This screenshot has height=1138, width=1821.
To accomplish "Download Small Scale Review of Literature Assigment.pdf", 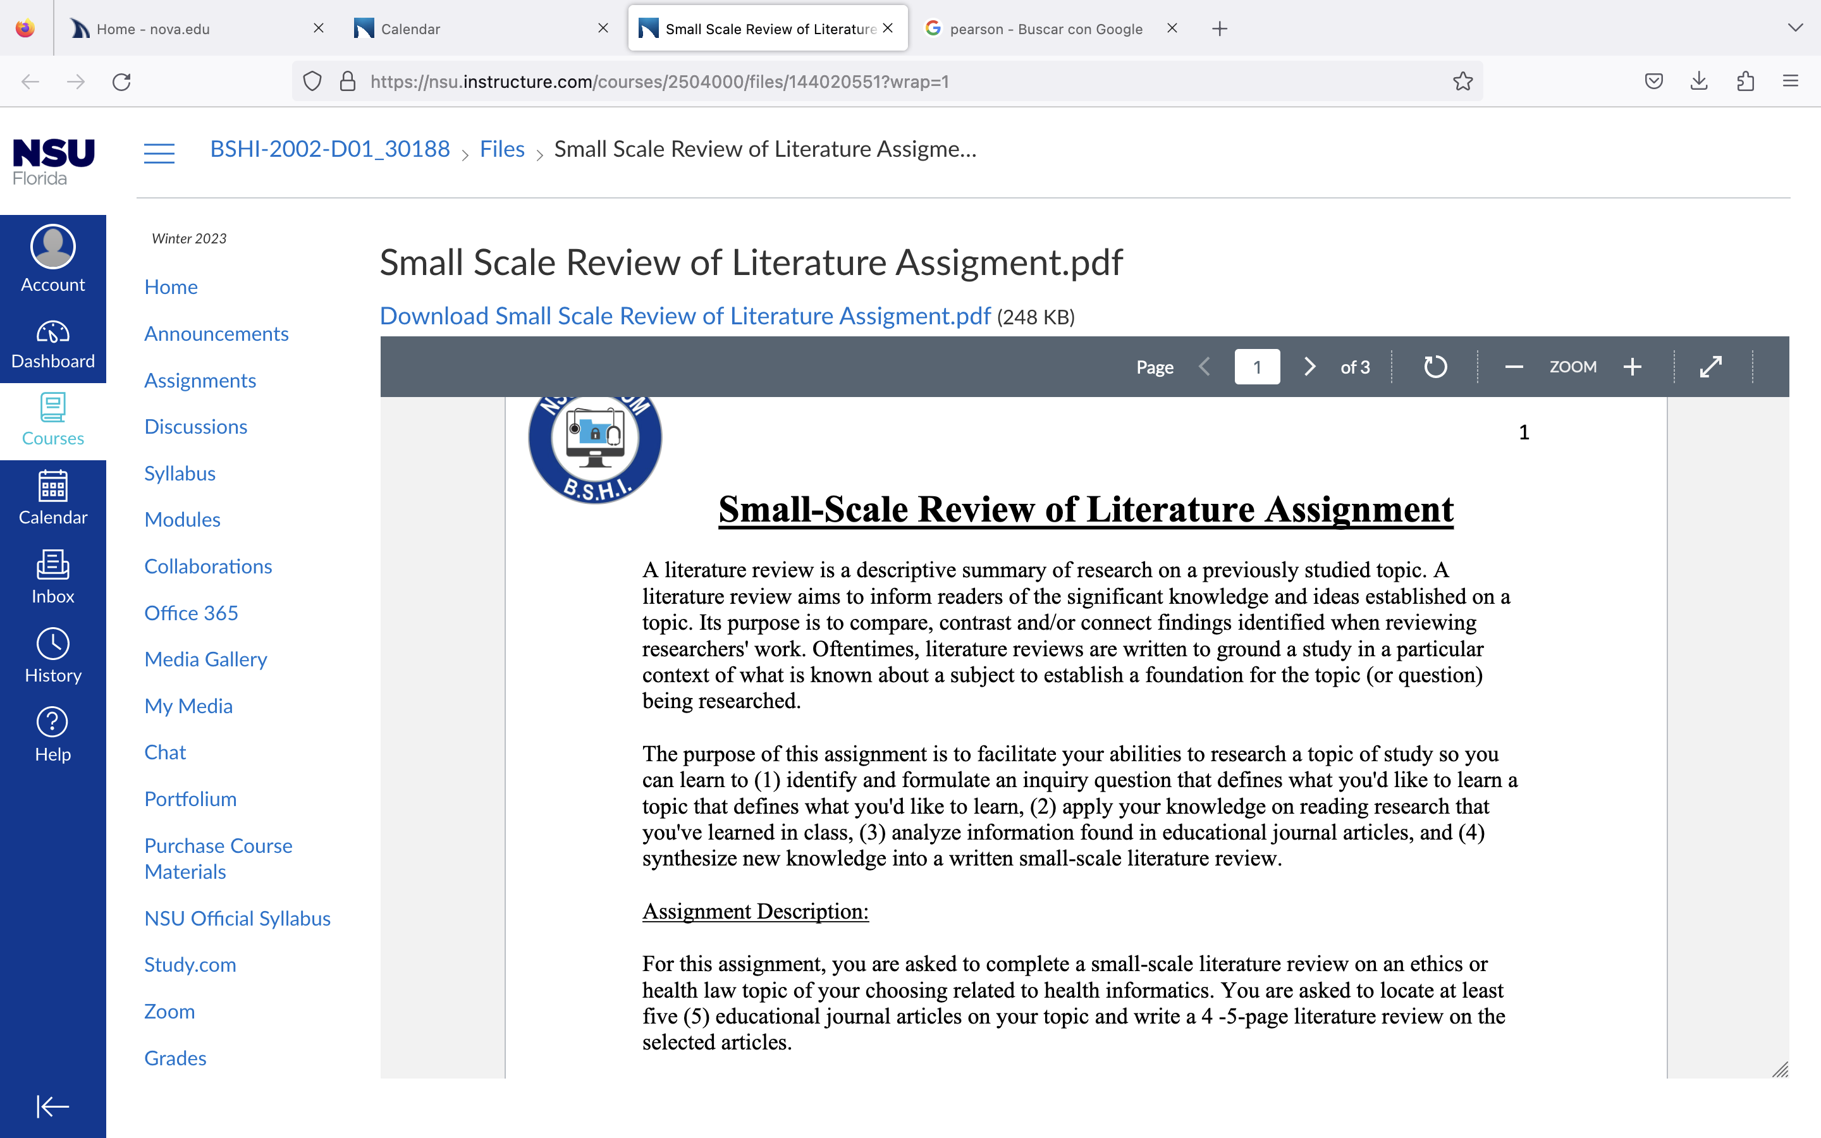I will [x=685, y=316].
